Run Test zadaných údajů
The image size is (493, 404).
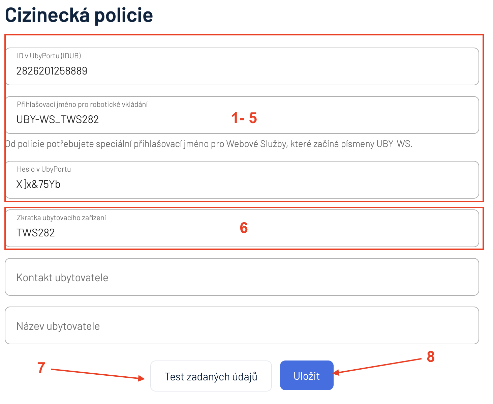pos(211,376)
